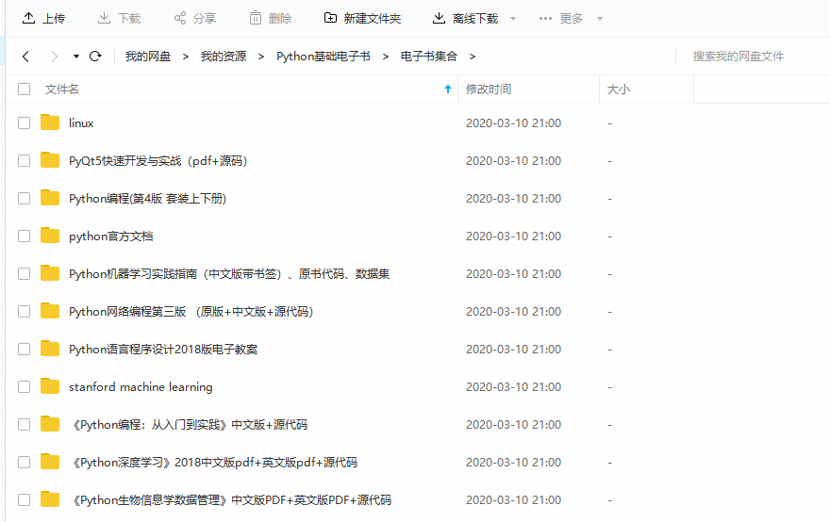Click the blue sort arrow in filename column
This screenshot has height=522, width=830.
448,89
